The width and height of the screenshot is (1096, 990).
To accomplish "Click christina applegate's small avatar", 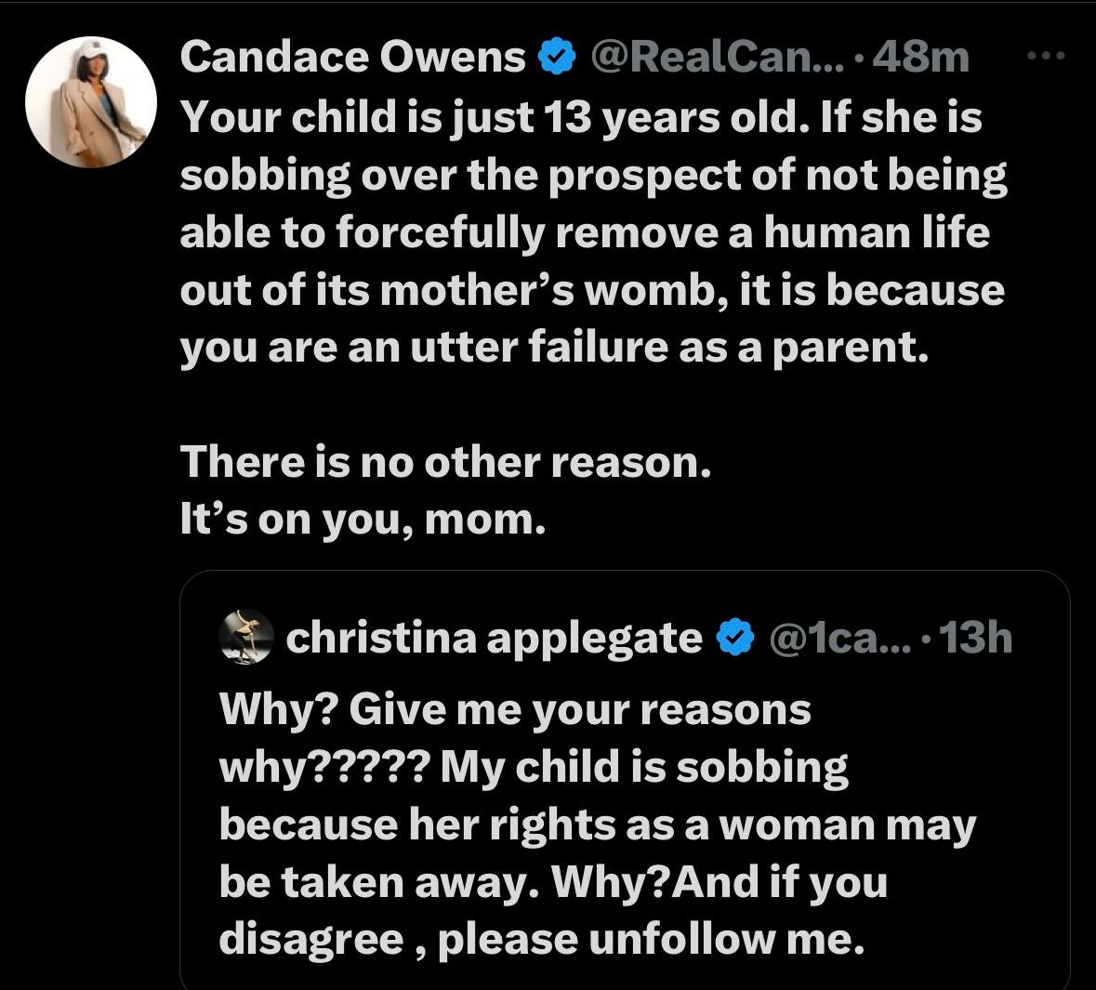I will (246, 638).
